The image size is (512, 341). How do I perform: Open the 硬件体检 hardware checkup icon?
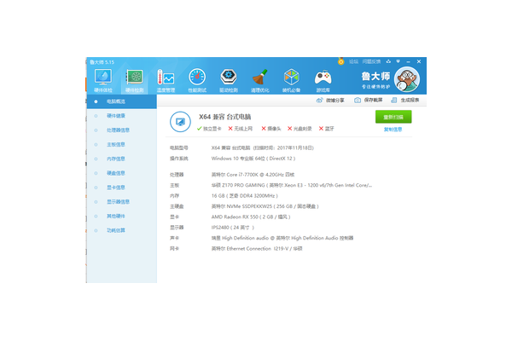pos(102,78)
